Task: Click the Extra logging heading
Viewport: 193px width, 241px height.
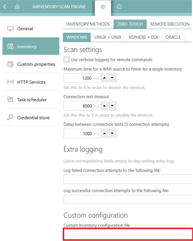Action: click(83, 149)
